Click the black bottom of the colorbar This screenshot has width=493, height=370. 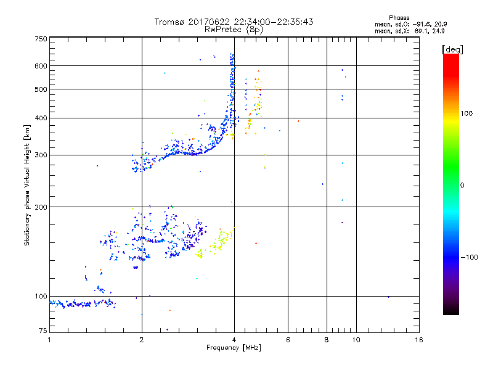point(450,311)
